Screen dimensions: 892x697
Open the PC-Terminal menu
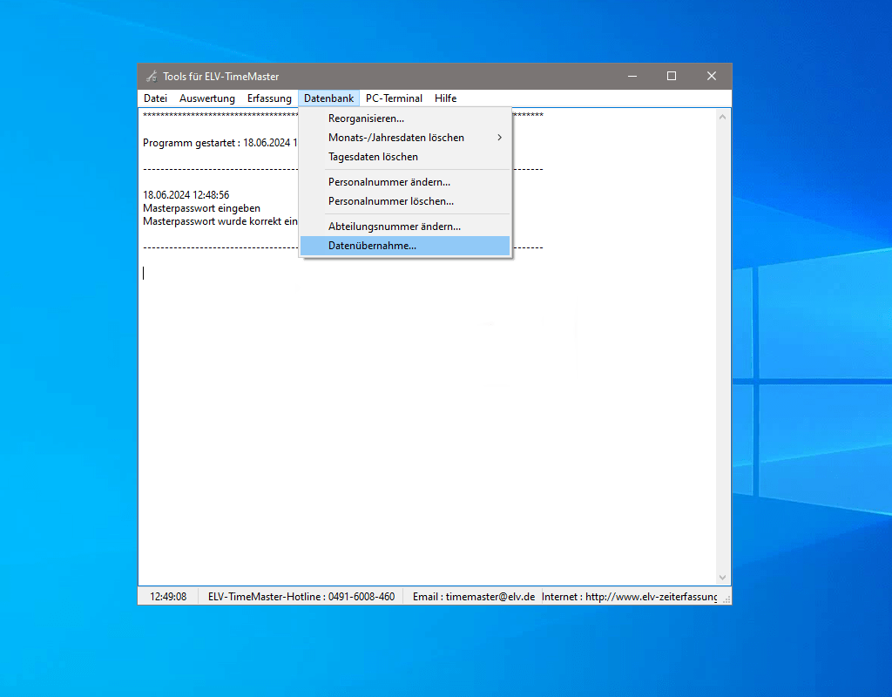click(394, 98)
